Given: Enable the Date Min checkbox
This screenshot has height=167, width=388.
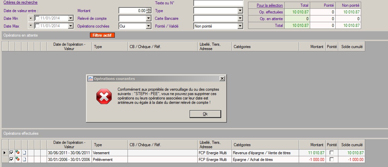Looking at the screenshot, I should [37, 18].
